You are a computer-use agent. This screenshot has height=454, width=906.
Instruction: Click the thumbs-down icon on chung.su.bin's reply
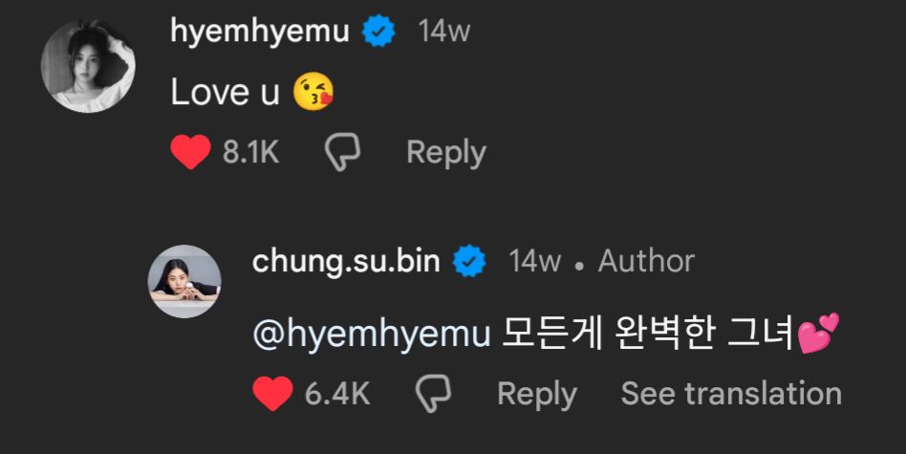point(433,394)
